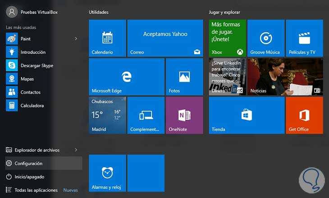
Task: Expand Explorador de archivos arrow
Action: (76, 150)
